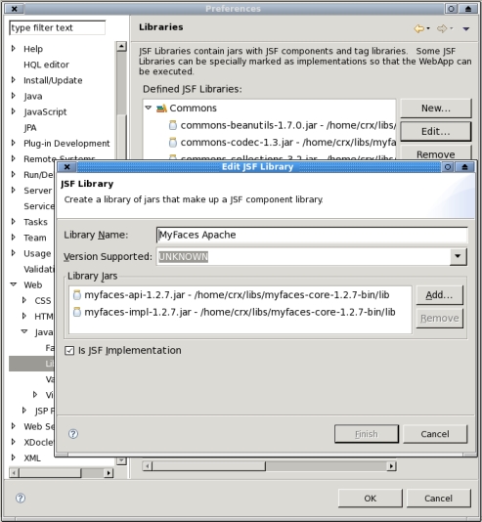
Task: Expand the Install/Update preferences node
Action: click(x=14, y=80)
